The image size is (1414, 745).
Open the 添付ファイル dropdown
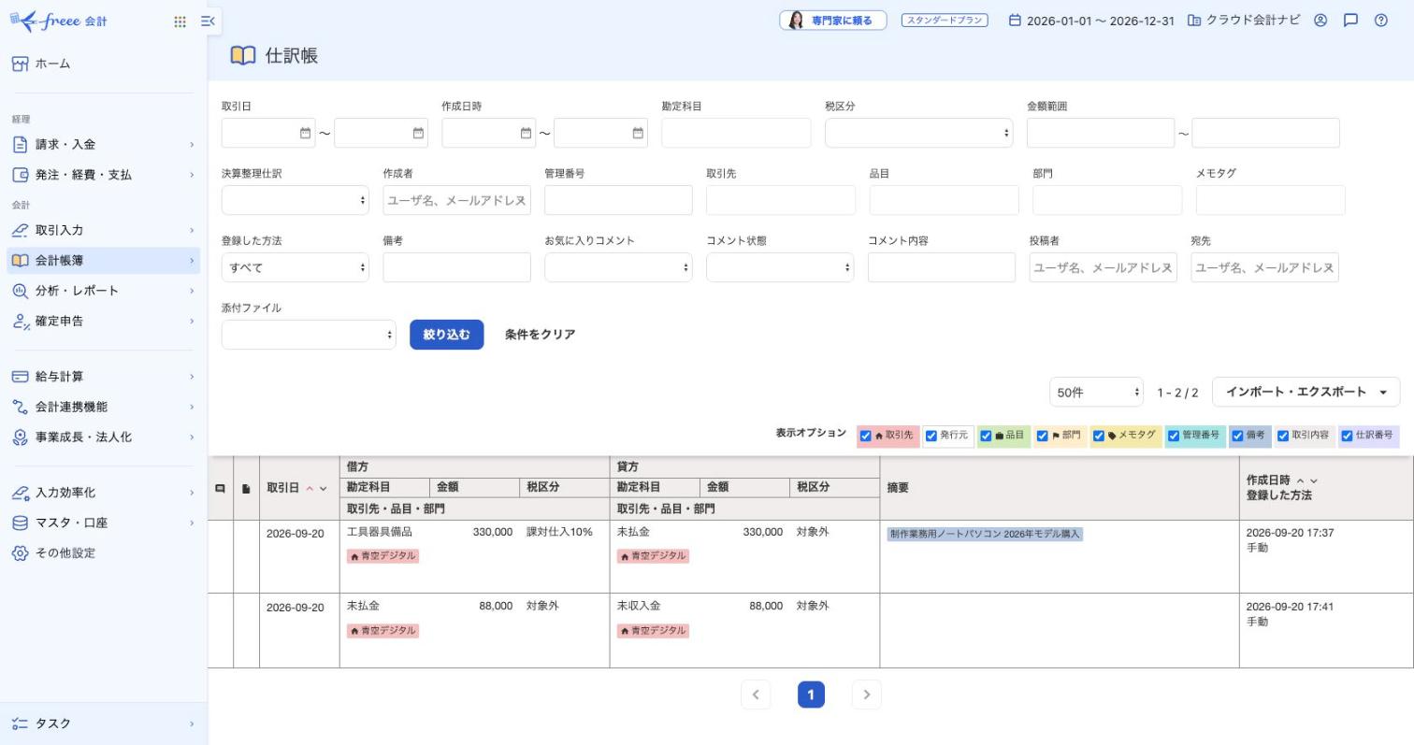pos(309,335)
